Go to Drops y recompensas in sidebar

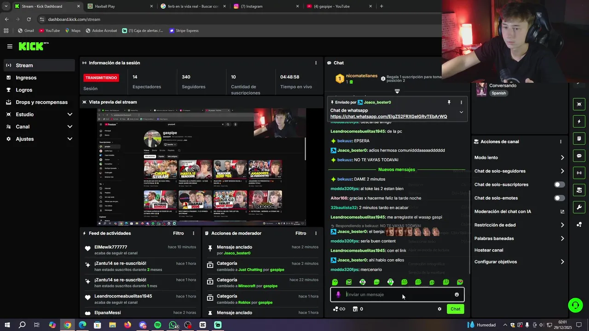click(39, 102)
